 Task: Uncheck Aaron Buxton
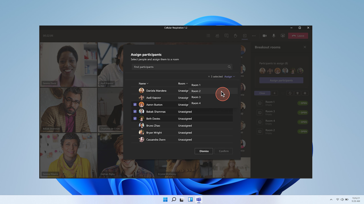135,104
